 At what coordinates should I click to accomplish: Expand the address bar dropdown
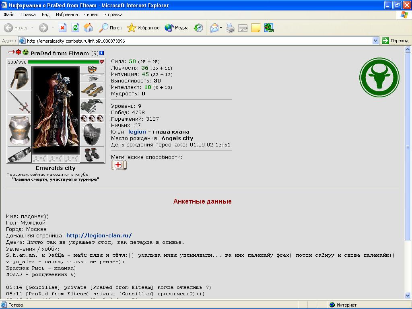[x=375, y=41]
